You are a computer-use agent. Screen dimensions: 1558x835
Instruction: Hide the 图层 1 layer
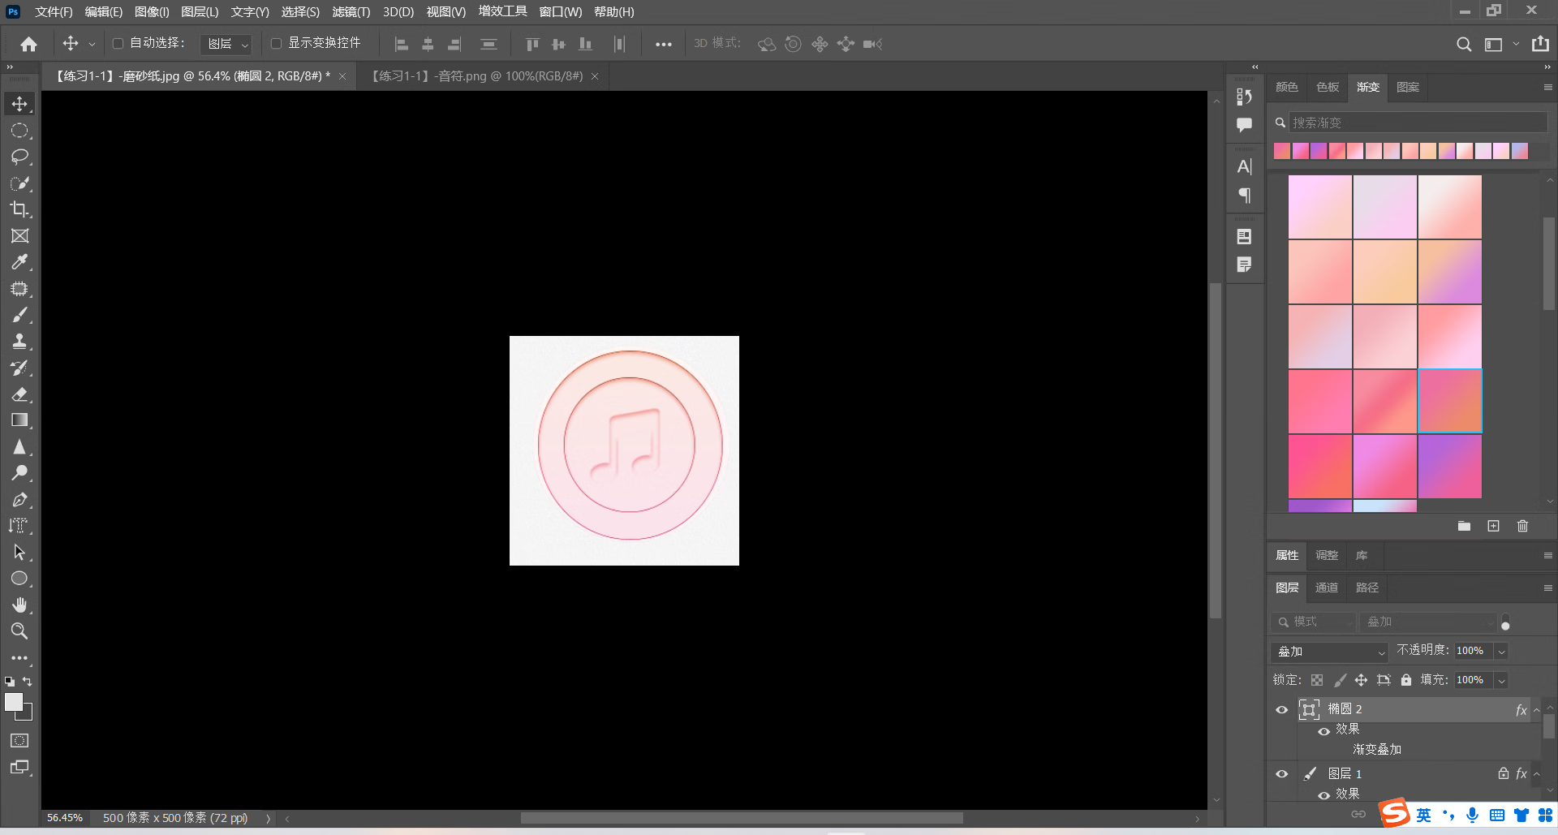coord(1282,773)
